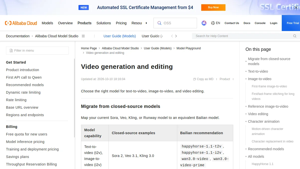Image resolution: width=300 pixels, height=169 pixels.
Task: Jump to All models section
Action: 256,156
